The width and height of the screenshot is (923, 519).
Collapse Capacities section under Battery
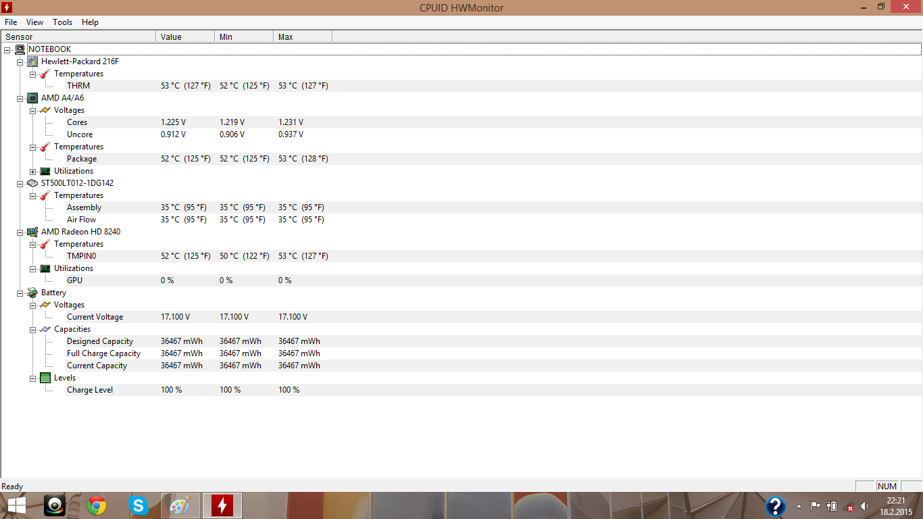32,330
